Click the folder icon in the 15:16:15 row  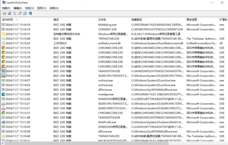(3, 34)
